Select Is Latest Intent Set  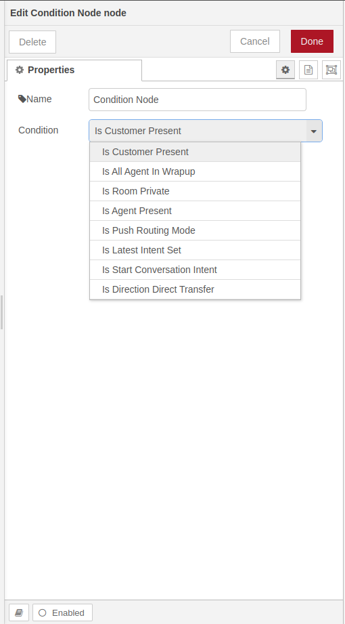[195, 250]
